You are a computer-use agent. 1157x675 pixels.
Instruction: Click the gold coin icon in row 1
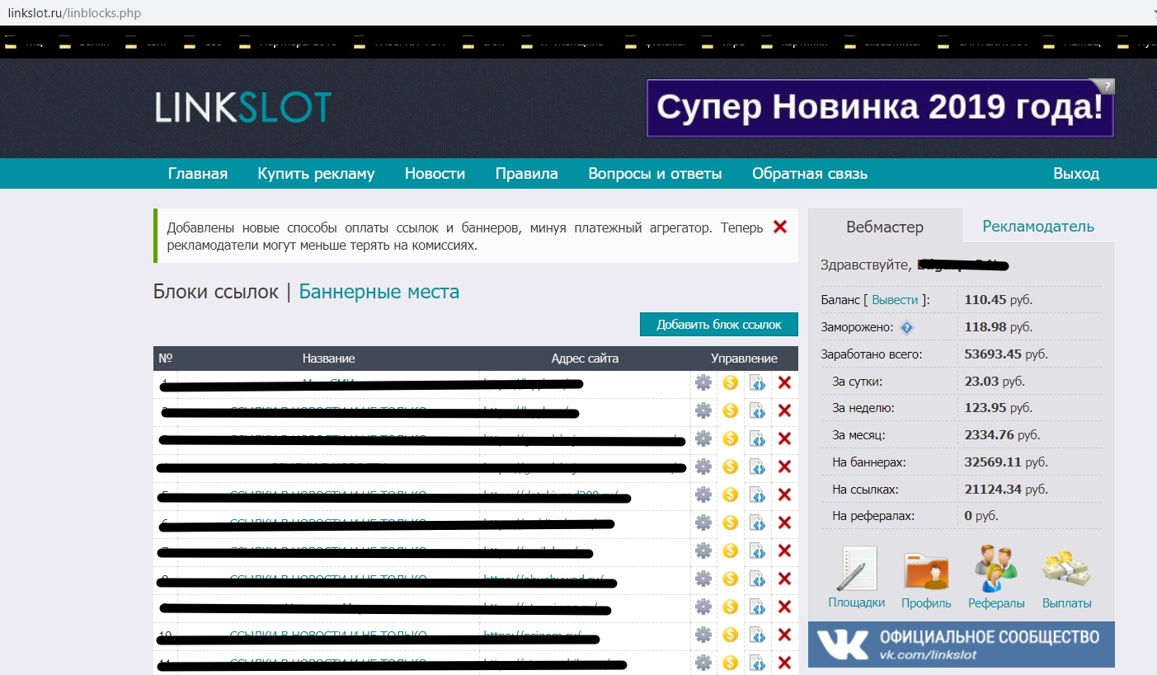[730, 382]
